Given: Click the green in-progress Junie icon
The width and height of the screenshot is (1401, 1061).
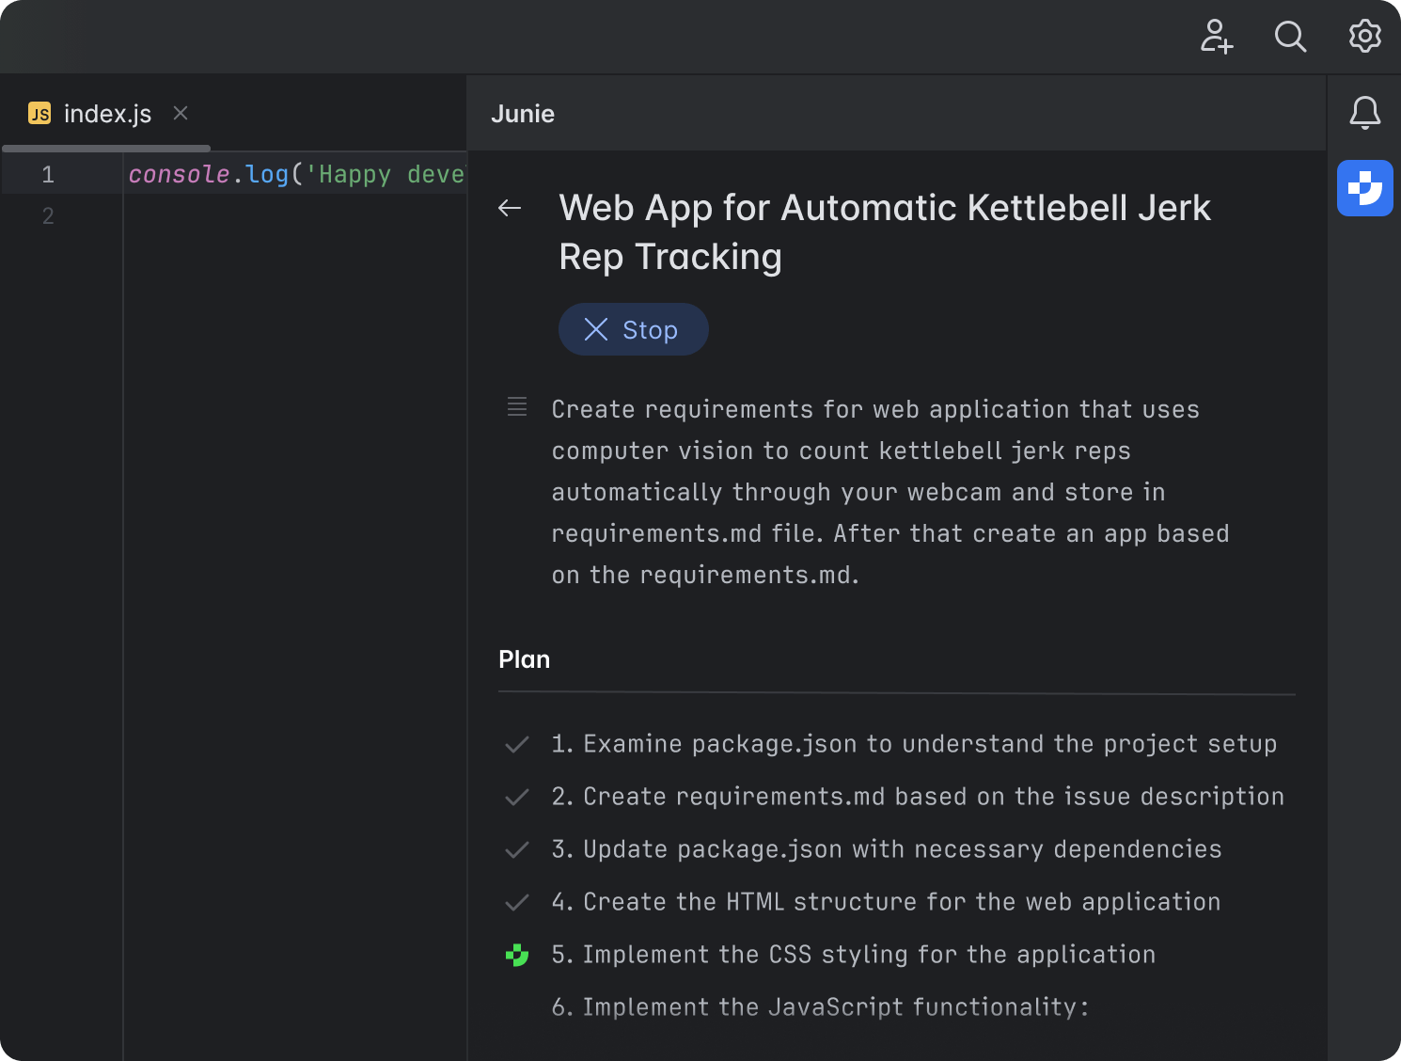Looking at the screenshot, I should coord(517,955).
